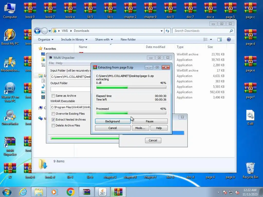263x197 pixels.
Task: Open the Organize menu in Explorer
Action: pos(46,40)
